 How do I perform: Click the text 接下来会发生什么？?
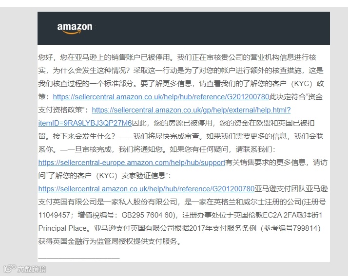point(84,136)
